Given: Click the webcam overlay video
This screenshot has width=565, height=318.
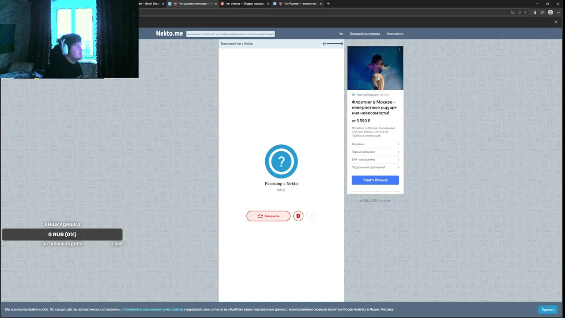Looking at the screenshot, I should [x=69, y=39].
